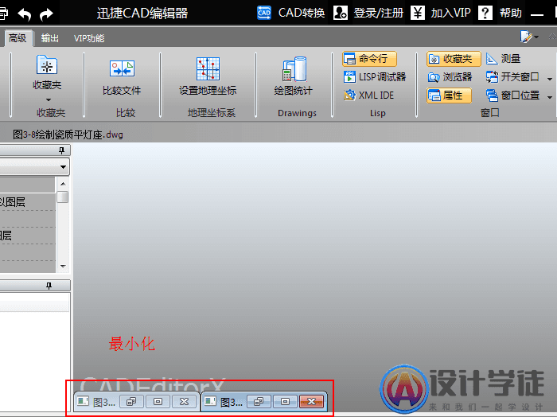The height and width of the screenshot is (417, 557).
Task: Open 比较文件 compare tool
Action: click(122, 77)
